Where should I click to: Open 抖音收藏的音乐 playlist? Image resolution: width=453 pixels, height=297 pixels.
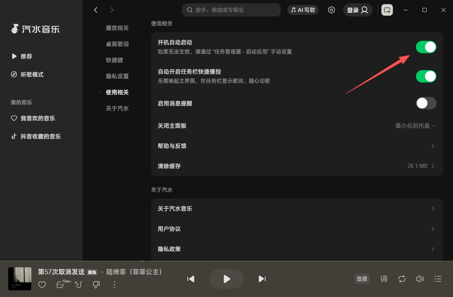(36, 137)
